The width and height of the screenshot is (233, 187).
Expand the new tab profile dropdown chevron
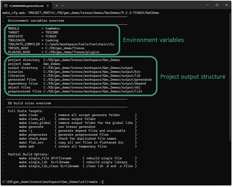point(63,6)
